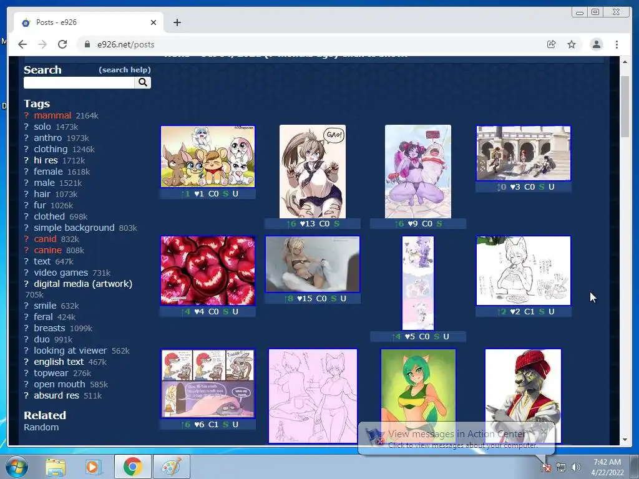Open wiki question mark for solo tag
Screen dimensions: 639x479
click(26, 127)
